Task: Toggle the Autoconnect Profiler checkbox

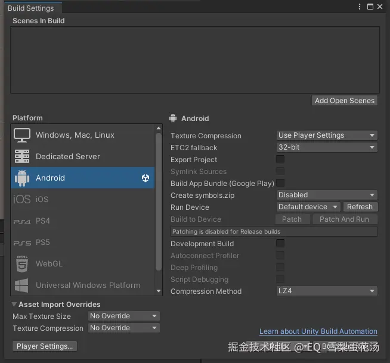Action: [280, 255]
